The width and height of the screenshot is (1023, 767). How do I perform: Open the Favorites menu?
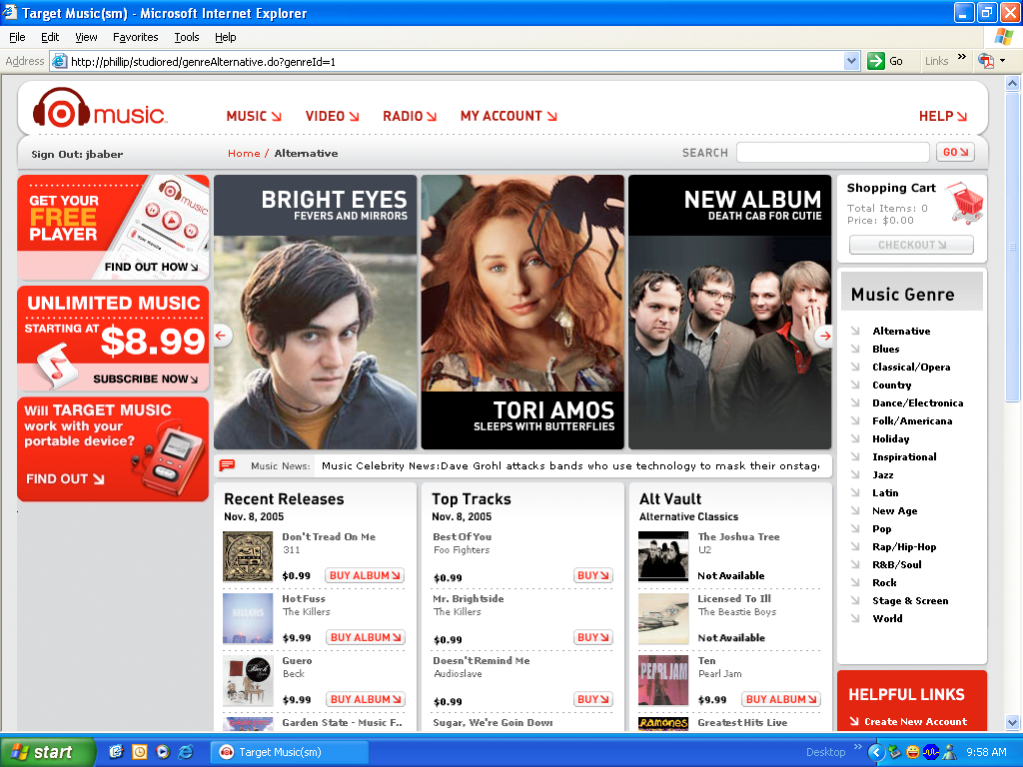coord(136,37)
